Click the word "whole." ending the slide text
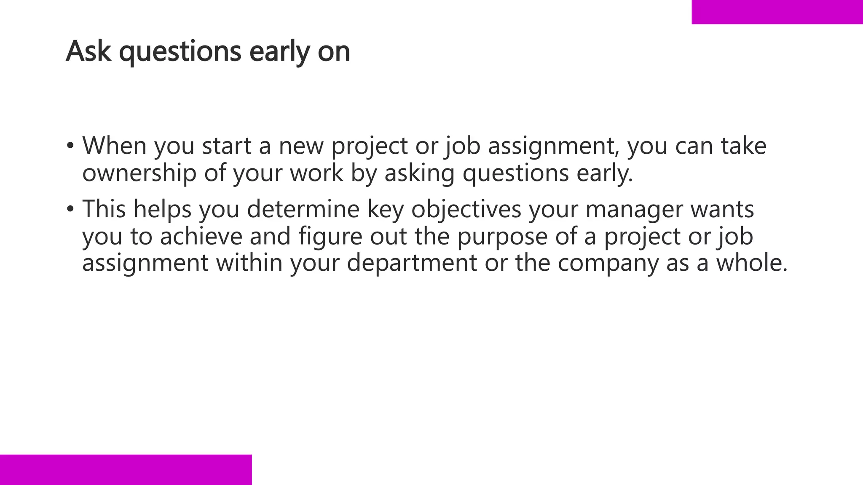The height and width of the screenshot is (485, 863). click(752, 263)
